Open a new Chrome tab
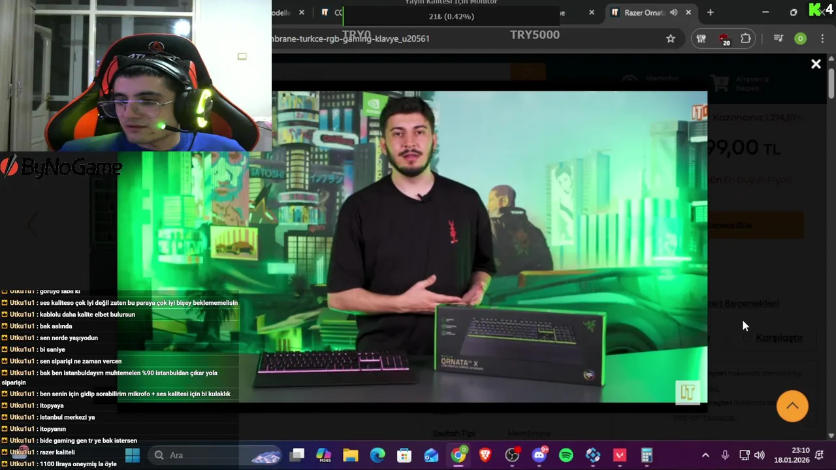Viewport: 836px width, 470px height. 711,12
